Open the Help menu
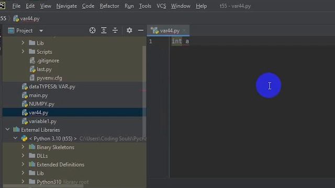Screen dimensions: 335x188 201,6
